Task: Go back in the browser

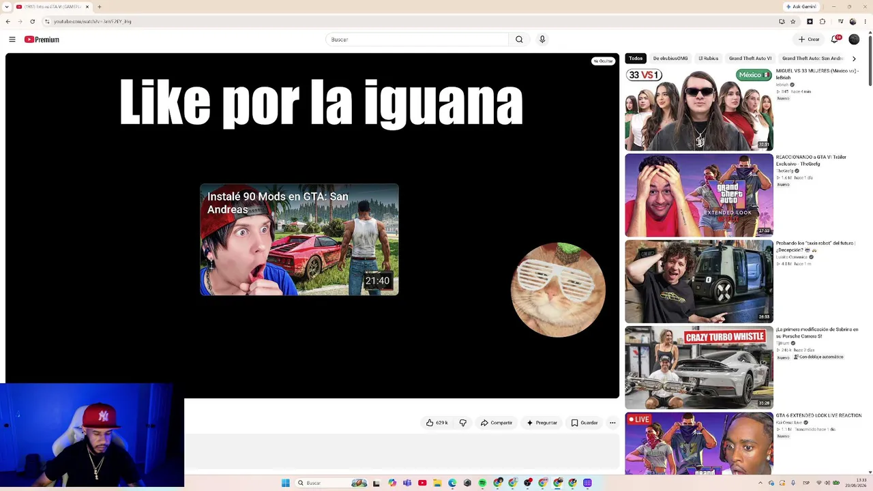Action: click(8, 21)
